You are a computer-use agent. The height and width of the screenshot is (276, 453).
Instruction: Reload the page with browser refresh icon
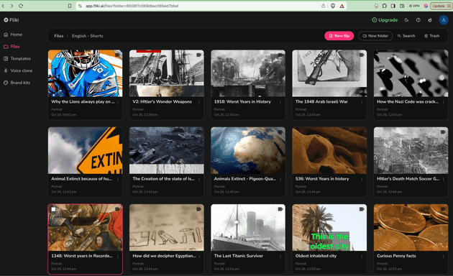click(x=21, y=6)
